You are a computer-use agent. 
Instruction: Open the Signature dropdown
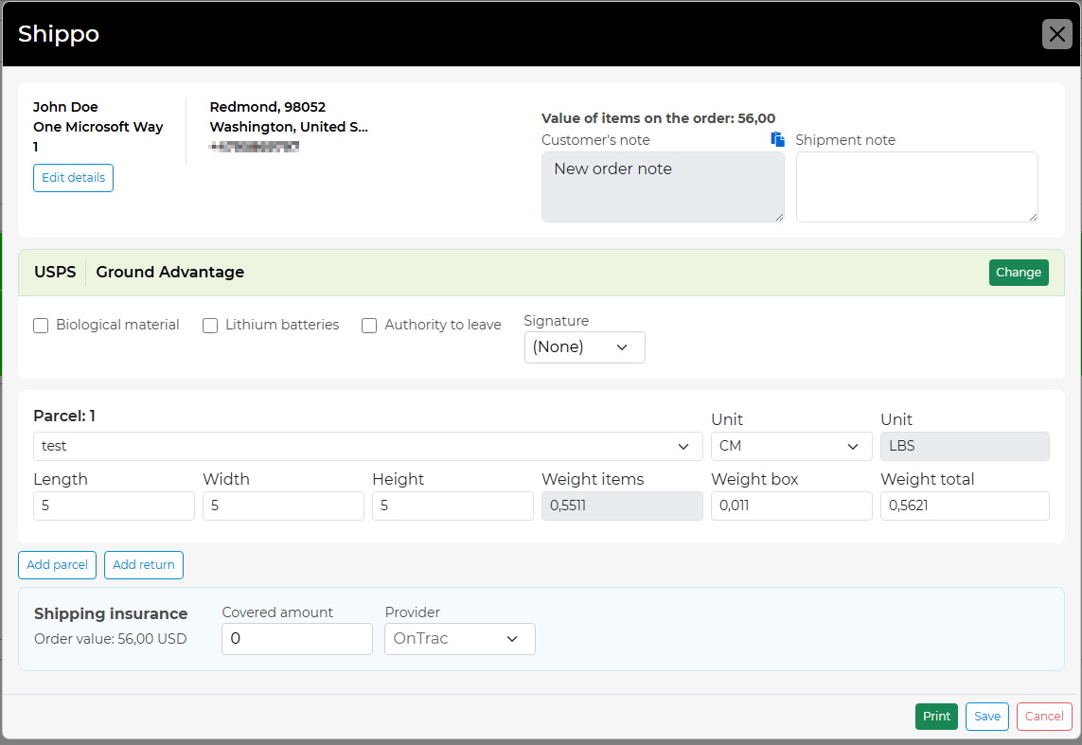click(x=584, y=347)
